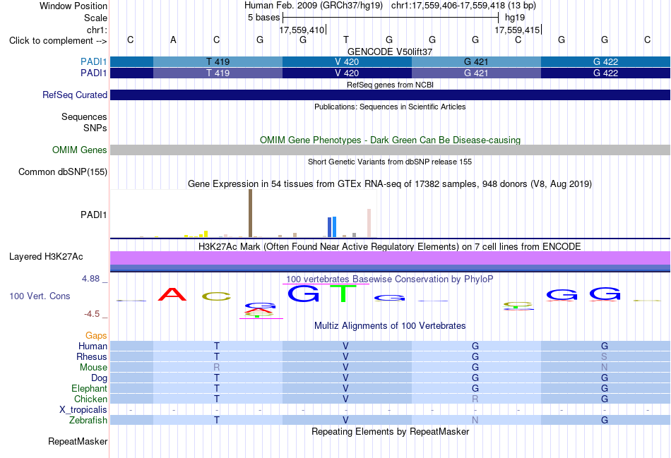Image resolution: width=671 pixels, height=458 pixels.
Task: Click the Dog species label
Action: [x=99, y=378]
